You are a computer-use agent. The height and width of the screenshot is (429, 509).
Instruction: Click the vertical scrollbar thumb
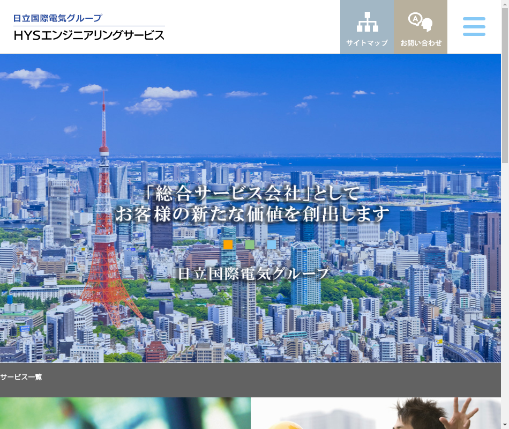coord(505,86)
